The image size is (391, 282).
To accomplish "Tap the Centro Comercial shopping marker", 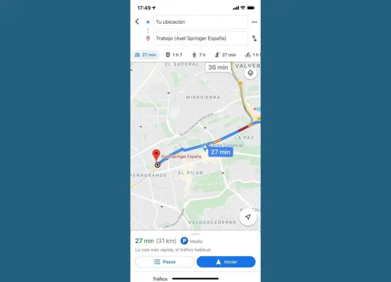I will tap(205, 147).
